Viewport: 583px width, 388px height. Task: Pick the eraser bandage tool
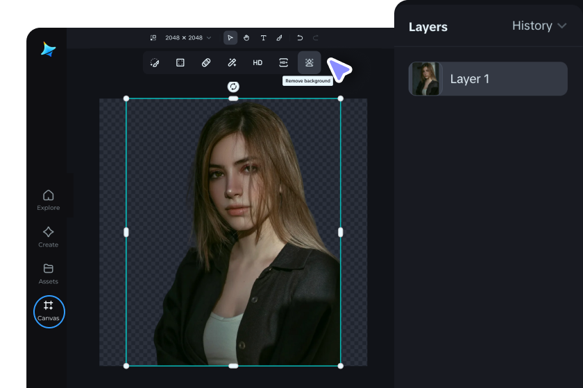(x=206, y=62)
